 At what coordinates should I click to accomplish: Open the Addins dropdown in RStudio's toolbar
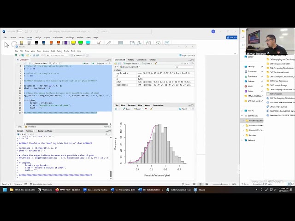coord(80,55)
